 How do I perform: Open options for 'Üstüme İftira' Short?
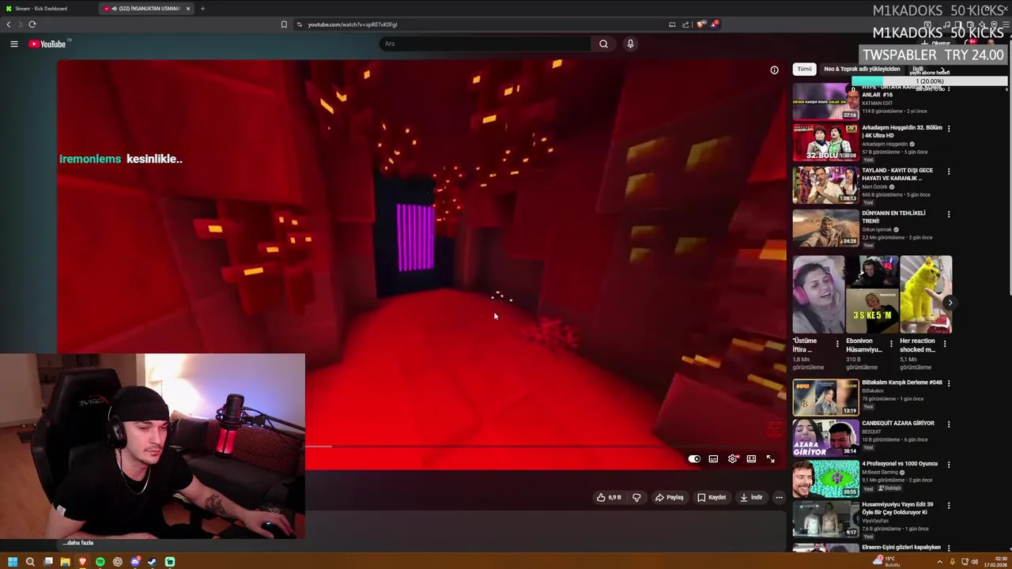[x=837, y=344]
